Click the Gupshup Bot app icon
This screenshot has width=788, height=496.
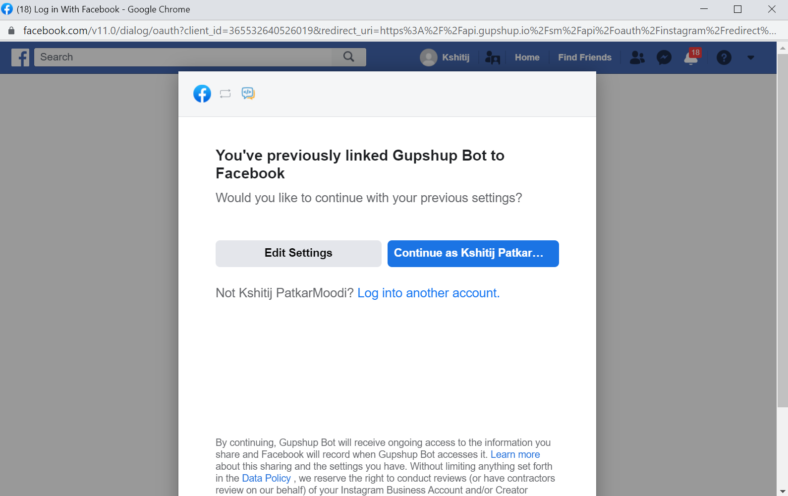pyautogui.click(x=248, y=93)
